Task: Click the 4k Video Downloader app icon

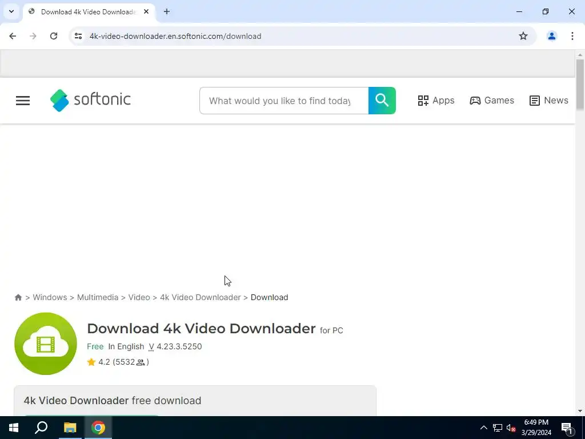Action: pyautogui.click(x=46, y=344)
